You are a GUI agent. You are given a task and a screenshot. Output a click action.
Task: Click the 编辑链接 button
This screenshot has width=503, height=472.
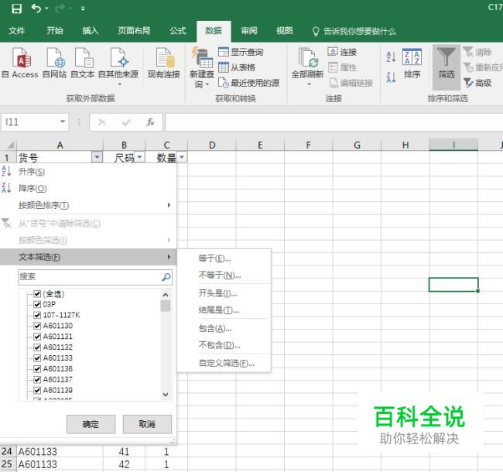click(351, 83)
